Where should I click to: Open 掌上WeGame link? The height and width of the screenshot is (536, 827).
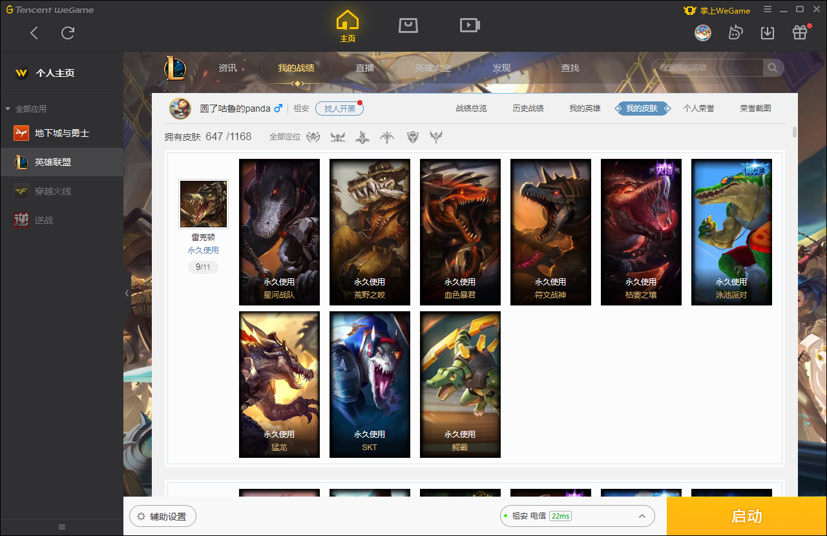click(x=717, y=10)
